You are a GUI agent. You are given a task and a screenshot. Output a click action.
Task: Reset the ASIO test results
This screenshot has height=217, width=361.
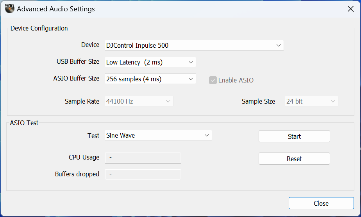294,158
